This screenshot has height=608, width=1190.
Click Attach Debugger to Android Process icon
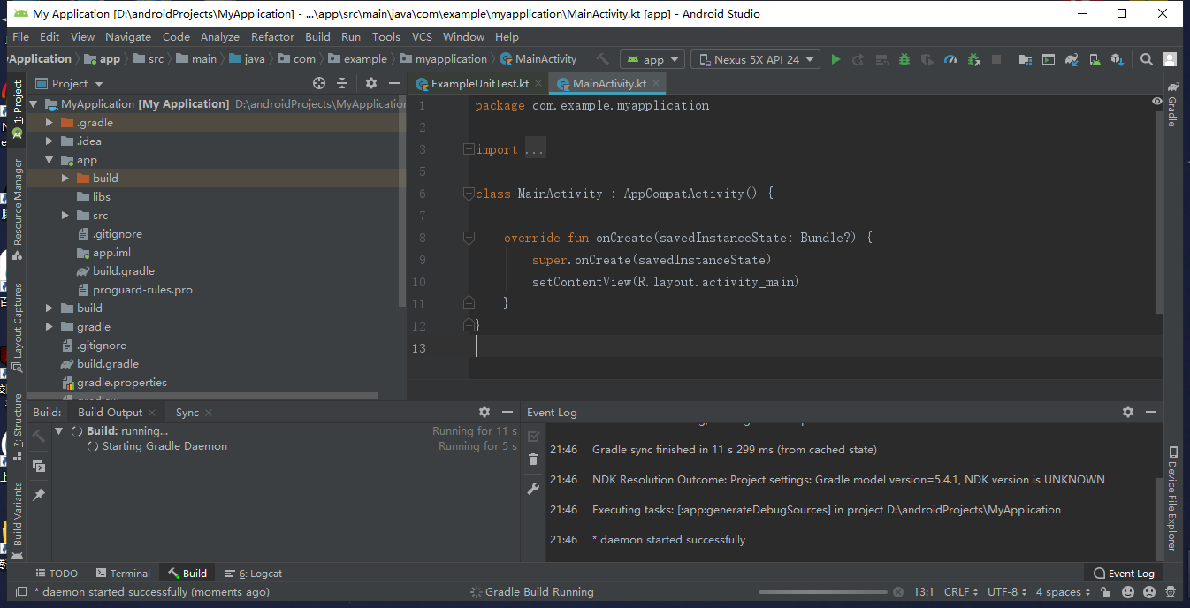pyautogui.click(x=973, y=59)
